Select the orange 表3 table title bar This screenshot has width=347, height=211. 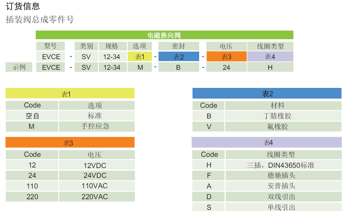point(70,143)
